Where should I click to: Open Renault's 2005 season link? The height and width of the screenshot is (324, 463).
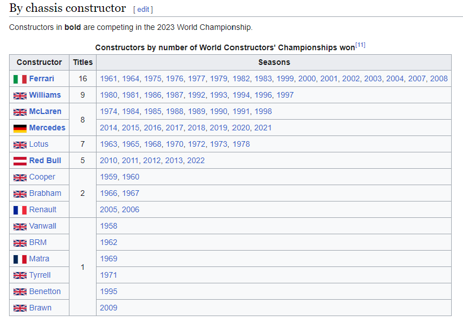[x=108, y=210]
